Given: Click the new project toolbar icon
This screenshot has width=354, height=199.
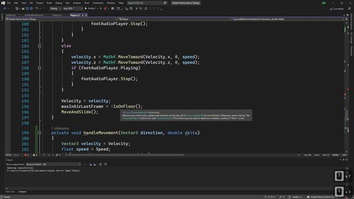Looking at the screenshot, I should click(x=17, y=9).
